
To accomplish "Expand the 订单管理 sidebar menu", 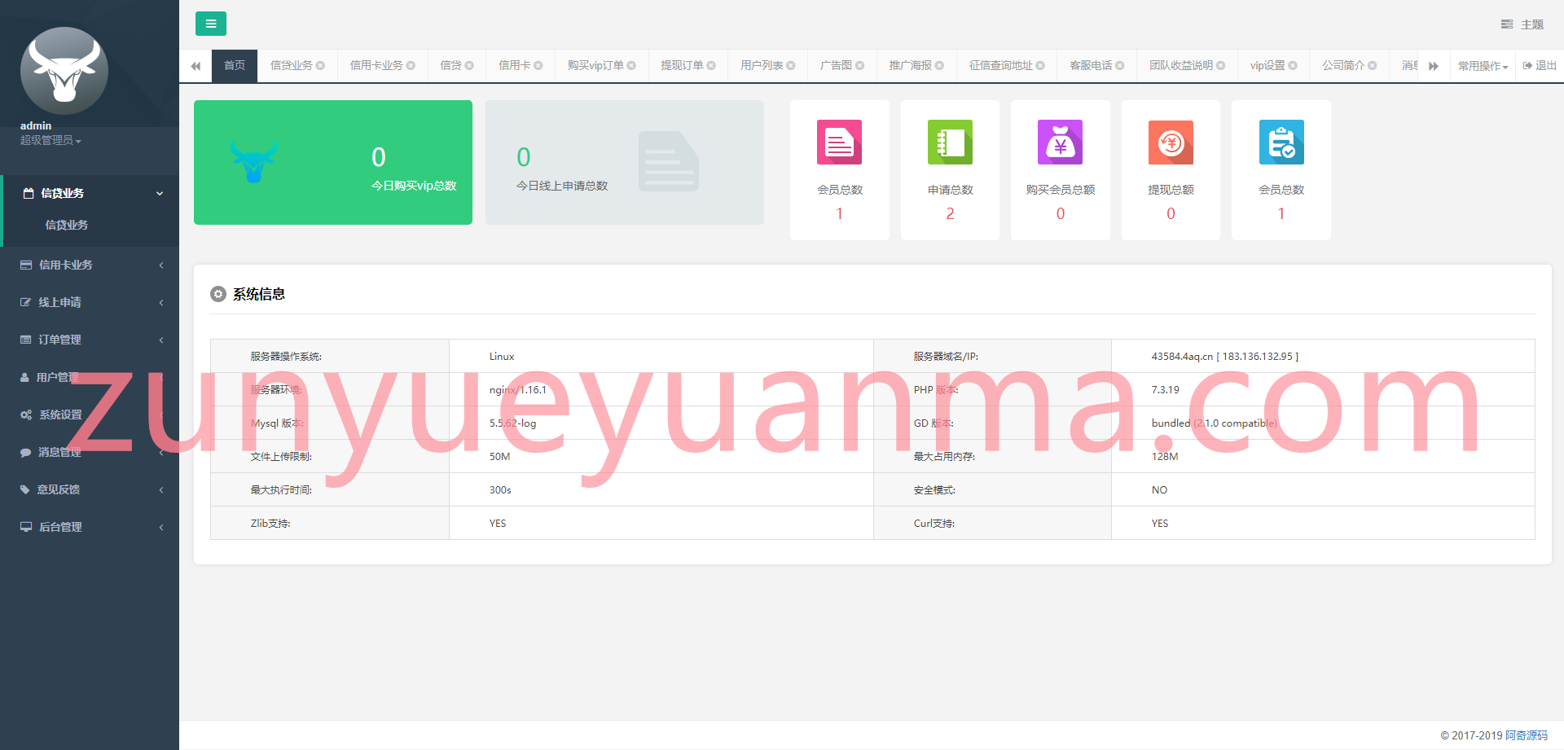I will click(x=90, y=340).
